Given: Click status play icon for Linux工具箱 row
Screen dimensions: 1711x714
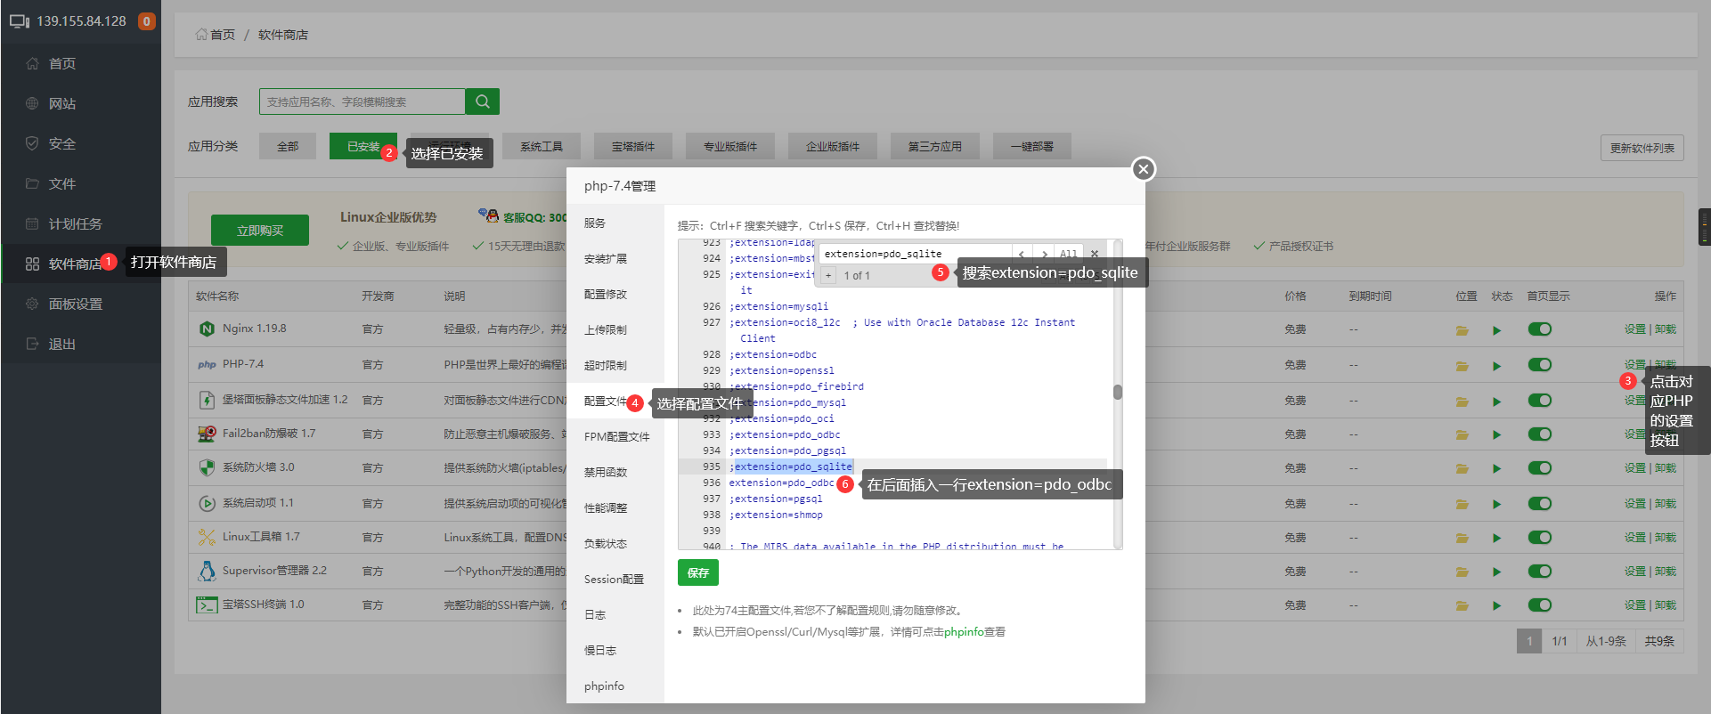Looking at the screenshot, I should pyautogui.click(x=1497, y=538).
